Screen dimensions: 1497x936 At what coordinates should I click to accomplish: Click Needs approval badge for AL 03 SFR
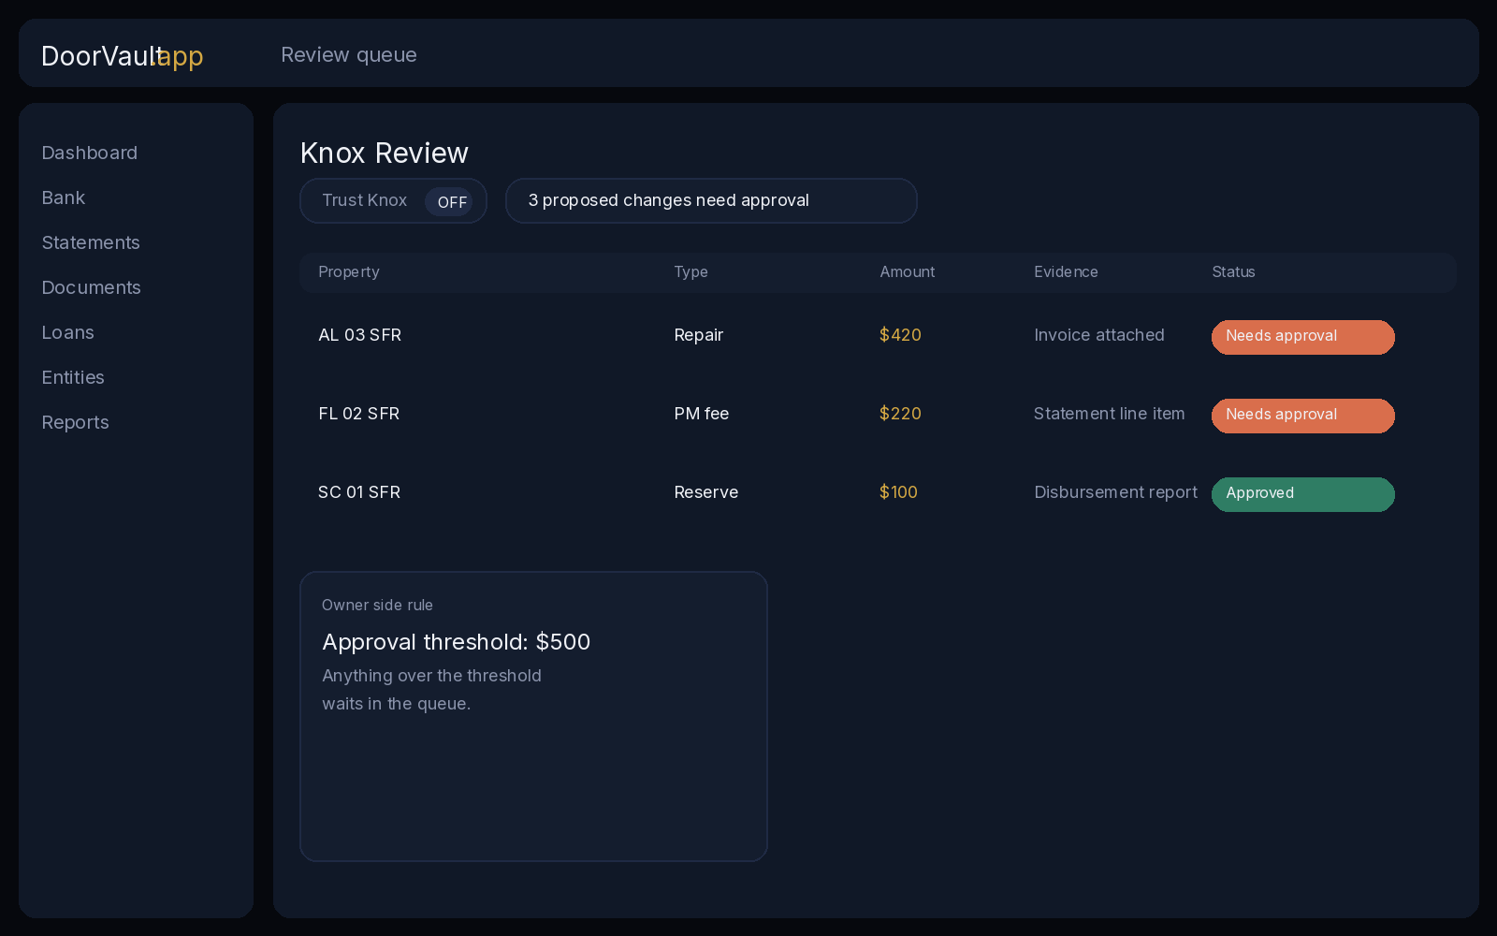tap(1303, 337)
